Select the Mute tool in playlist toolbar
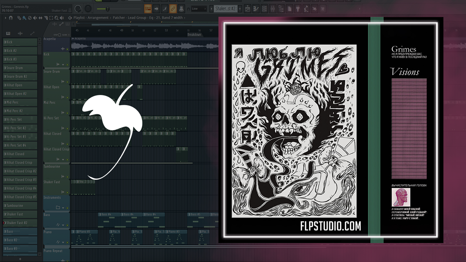The height and width of the screenshot is (262, 466). coord(35,17)
